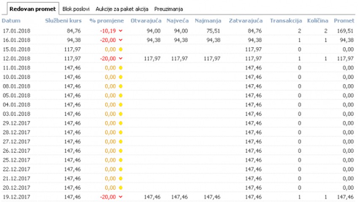Sort by Datum column header

coord(11,20)
